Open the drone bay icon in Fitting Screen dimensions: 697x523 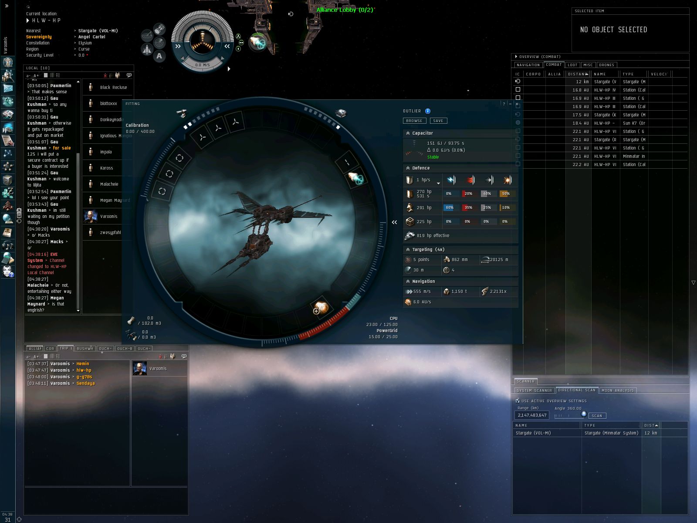click(131, 335)
